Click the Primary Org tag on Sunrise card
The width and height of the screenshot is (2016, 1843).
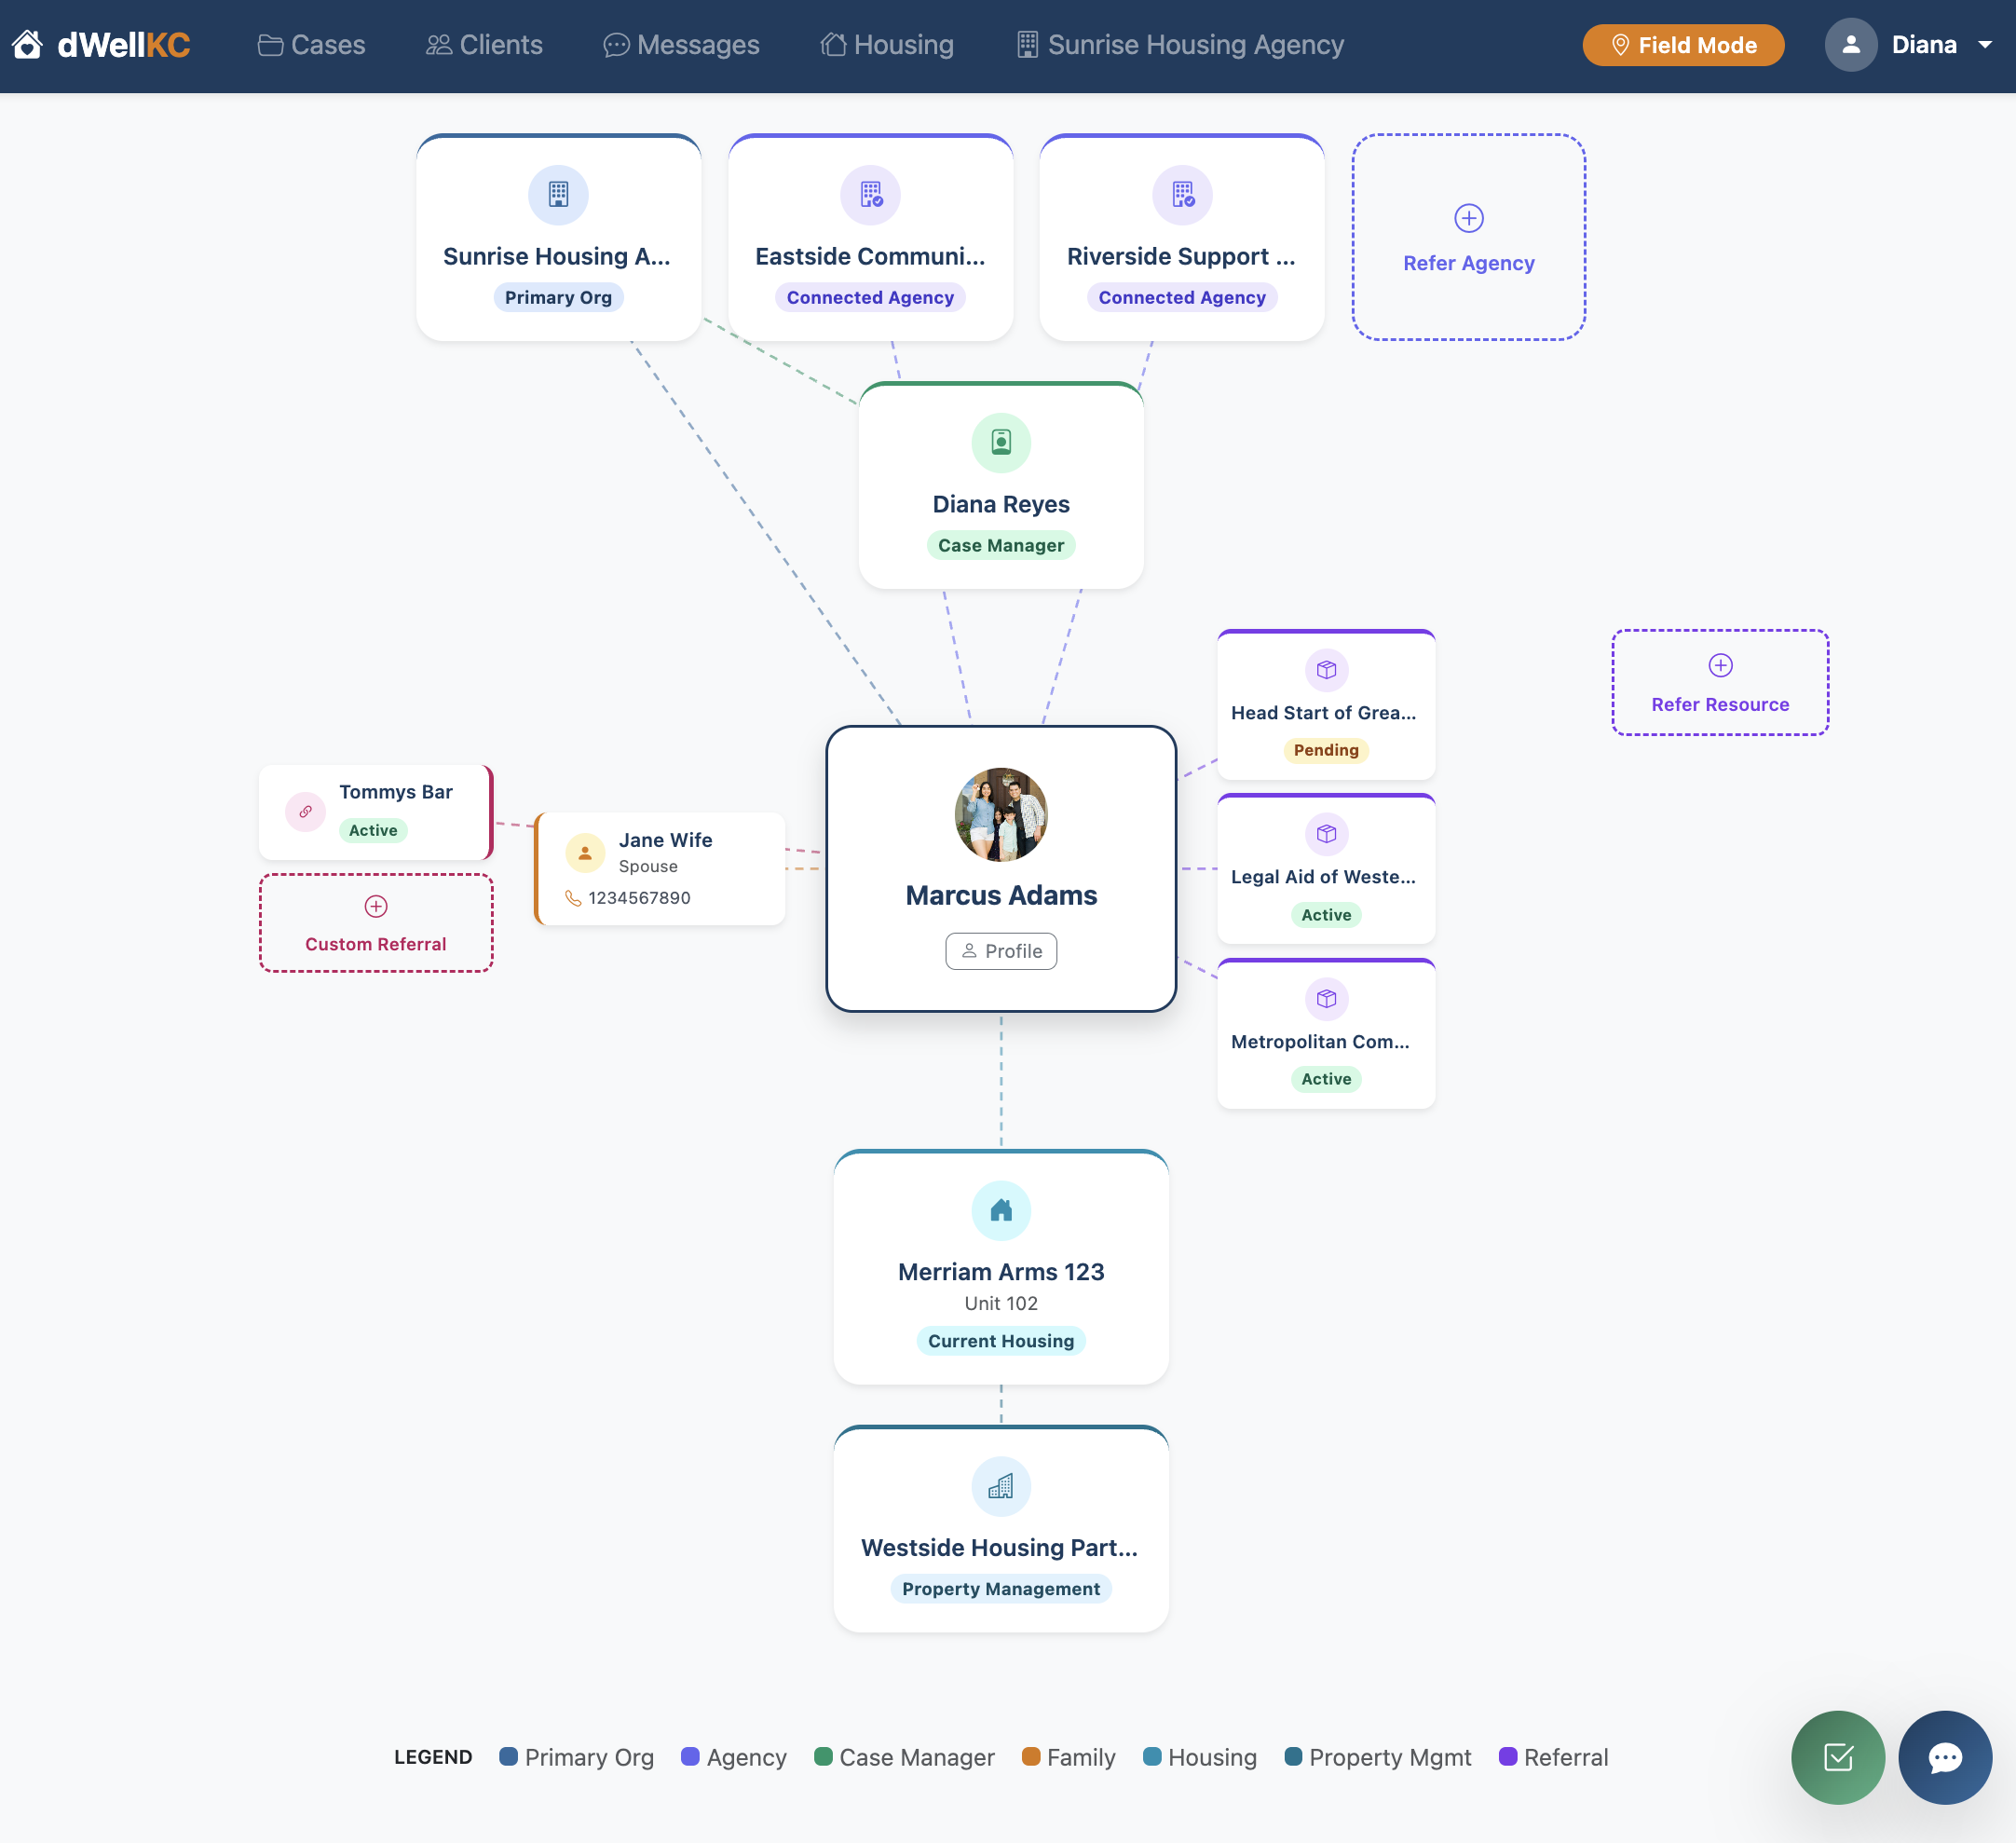558,297
